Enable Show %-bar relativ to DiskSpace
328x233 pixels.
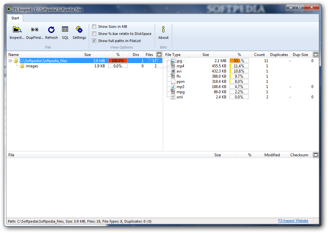click(x=94, y=34)
